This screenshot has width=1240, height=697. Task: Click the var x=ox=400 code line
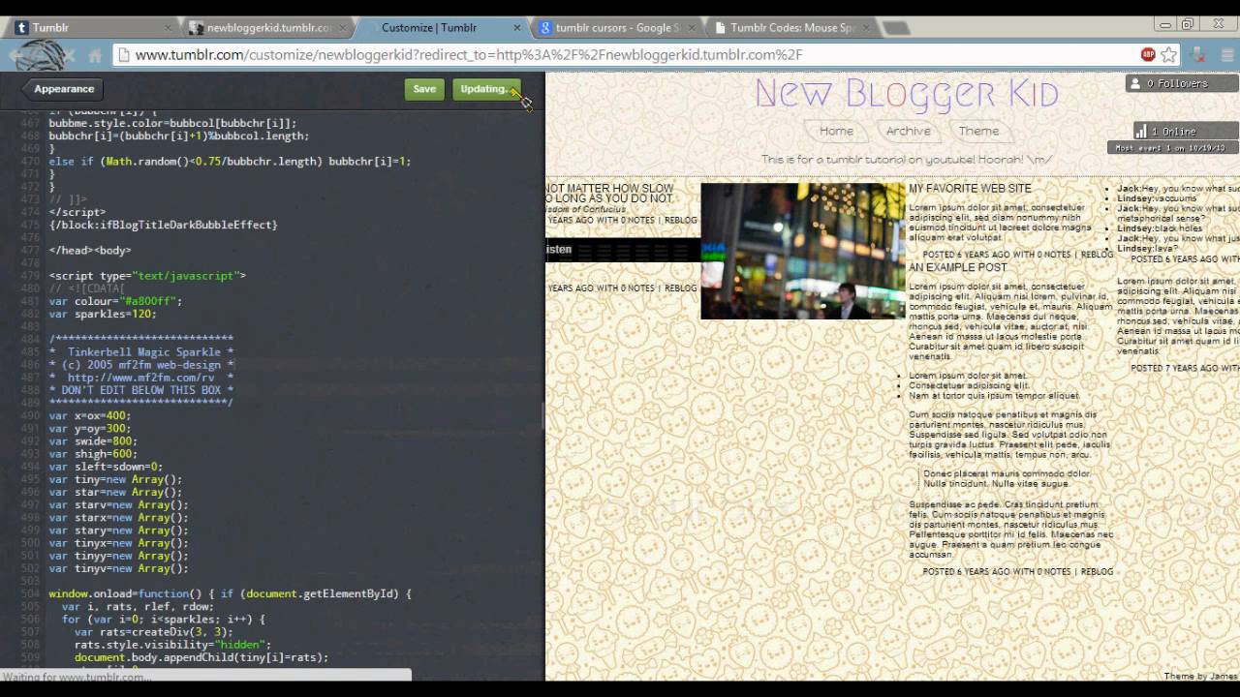89,415
